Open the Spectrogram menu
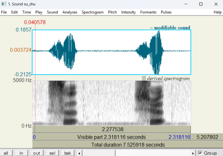This screenshot has height=156, width=223. coord(93,12)
